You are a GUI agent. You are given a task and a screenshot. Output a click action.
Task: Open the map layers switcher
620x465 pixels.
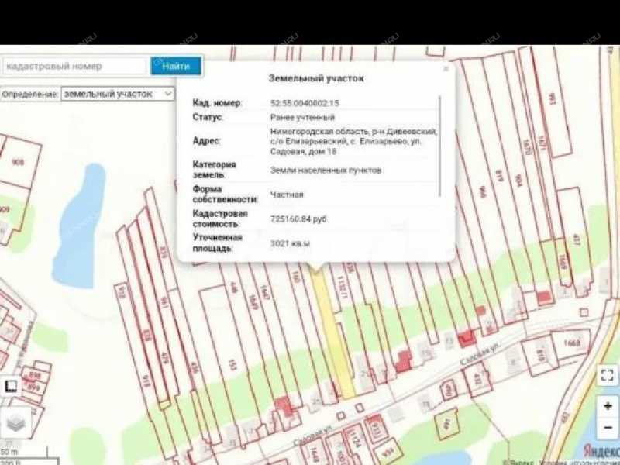(x=15, y=422)
